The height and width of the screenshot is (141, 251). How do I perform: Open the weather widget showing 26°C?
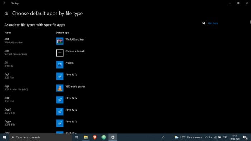coord(188,137)
